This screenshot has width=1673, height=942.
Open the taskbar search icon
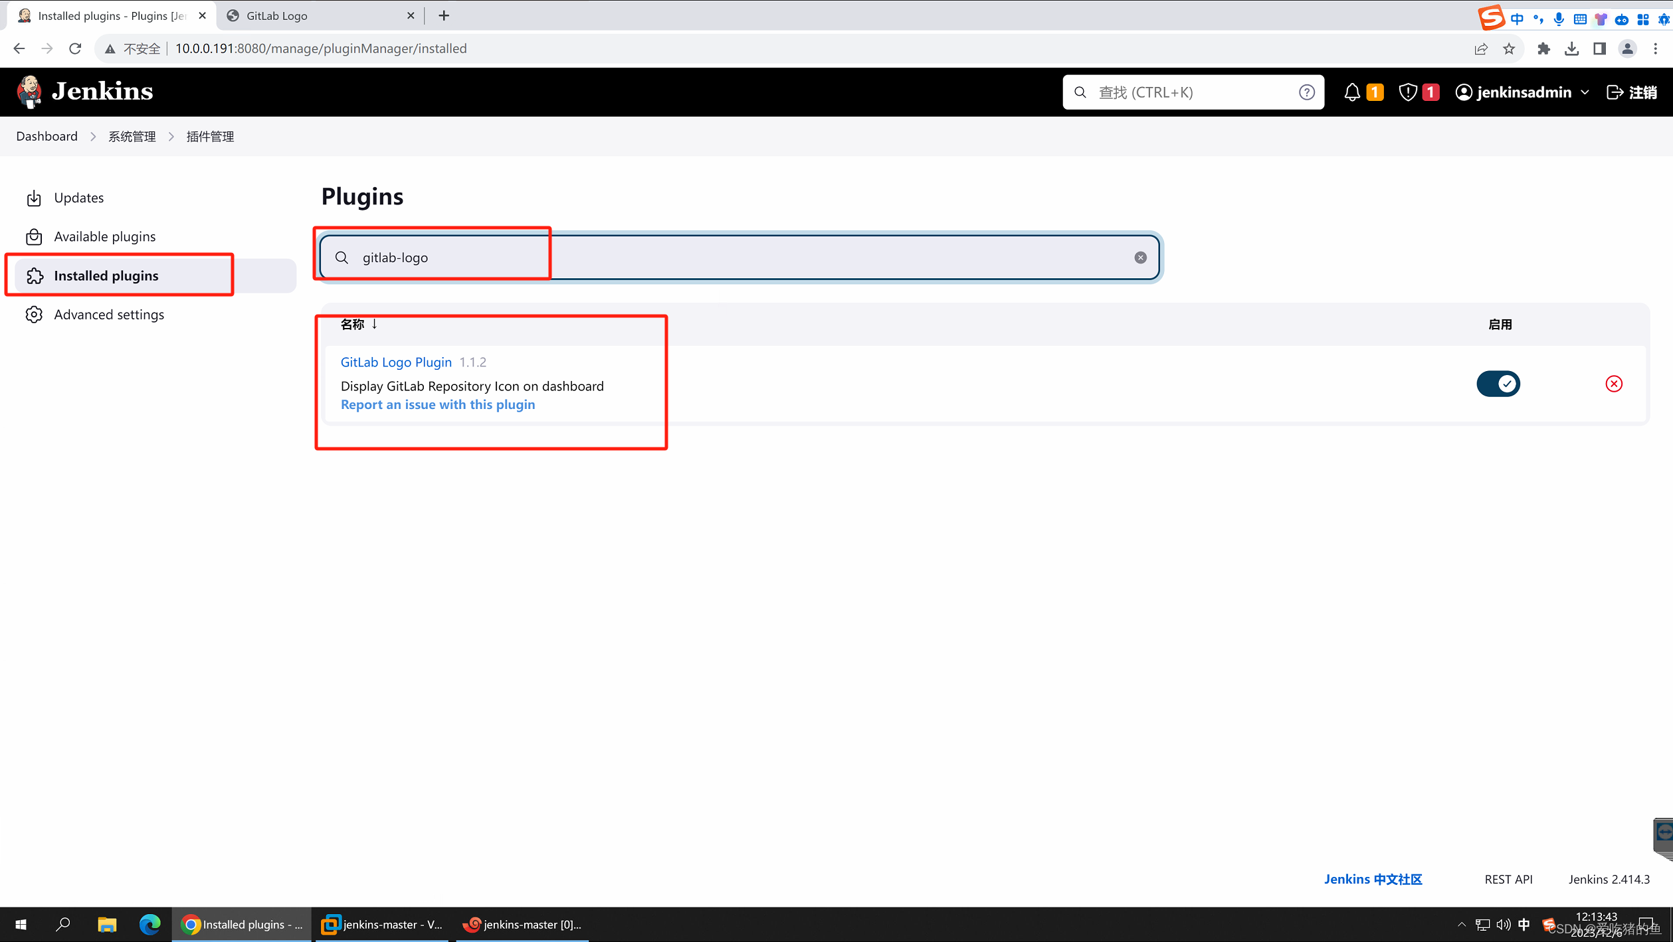tap(63, 924)
